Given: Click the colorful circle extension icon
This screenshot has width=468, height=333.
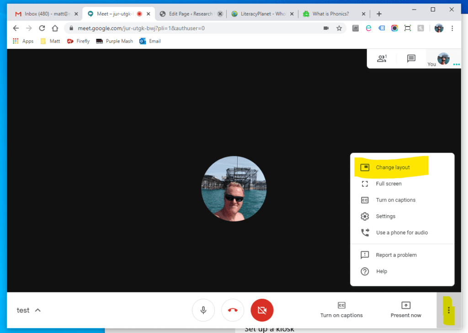Looking at the screenshot, I should [394, 28].
